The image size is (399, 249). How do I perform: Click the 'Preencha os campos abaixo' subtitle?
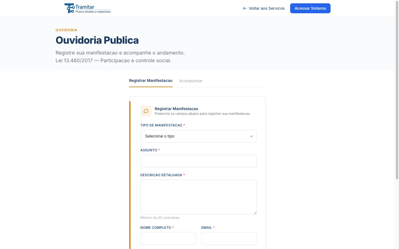(203, 114)
